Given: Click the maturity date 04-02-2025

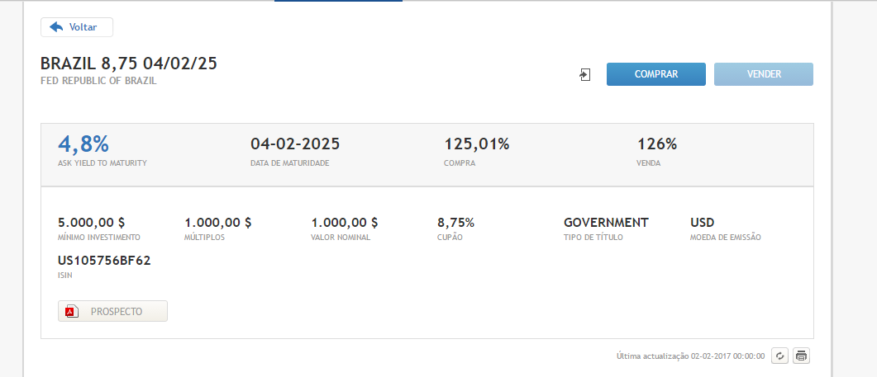Looking at the screenshot, I should tap(295, 144).
